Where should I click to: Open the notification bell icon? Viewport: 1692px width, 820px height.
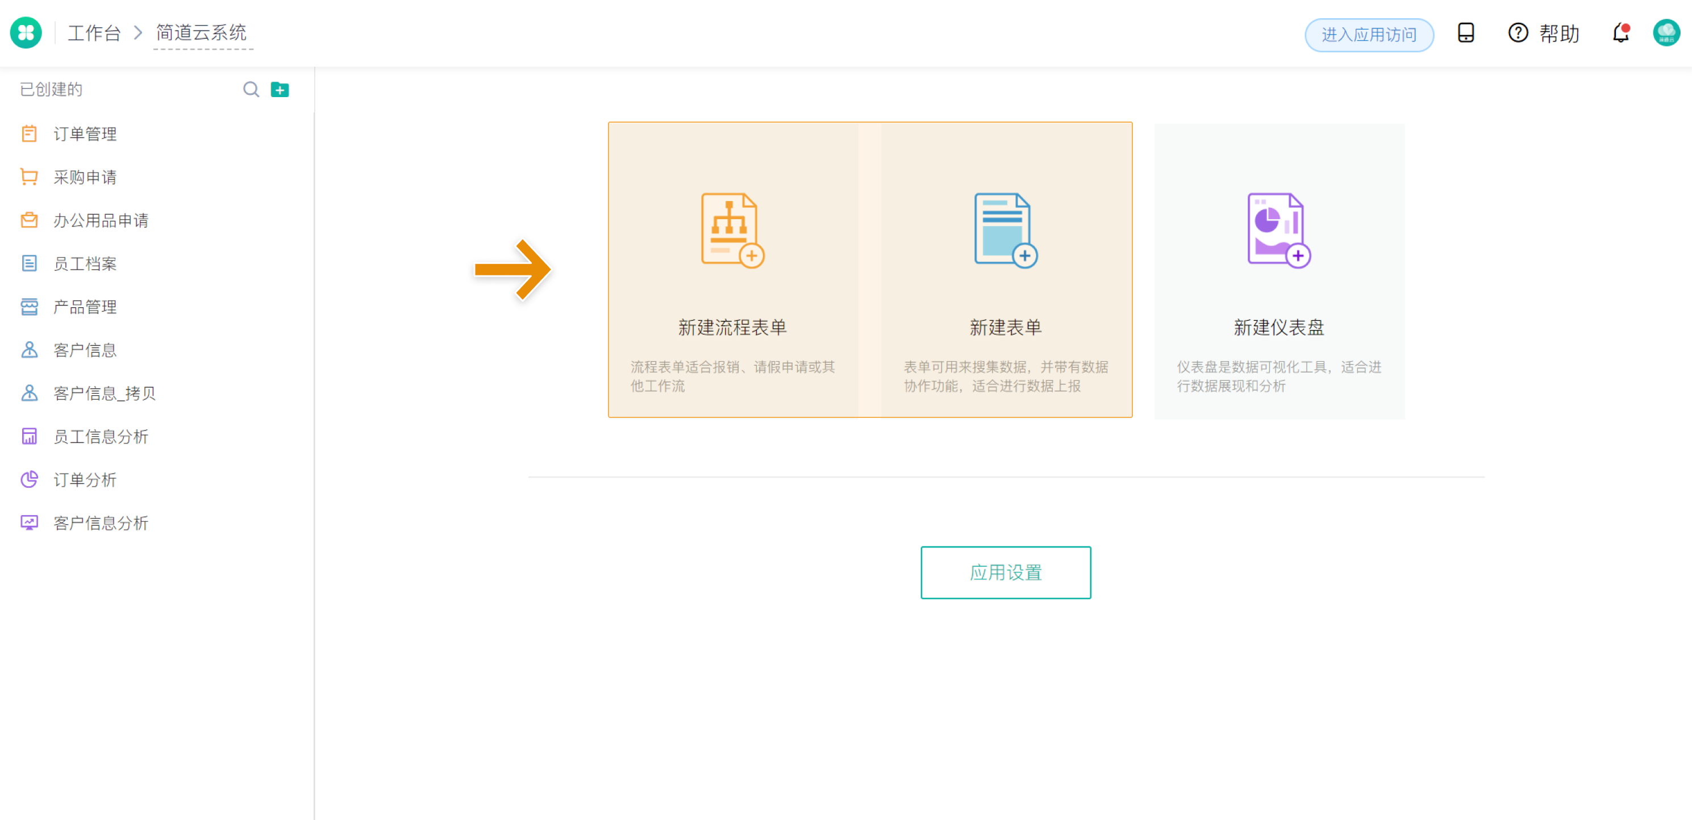1620,33
